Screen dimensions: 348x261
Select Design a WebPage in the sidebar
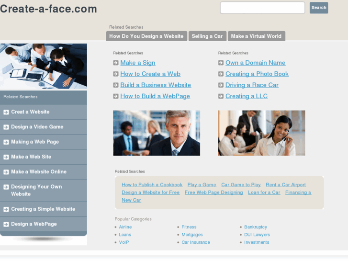[x=43, y=224]
